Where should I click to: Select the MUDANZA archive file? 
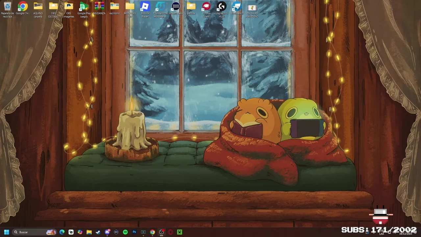click(x=99, y=9)
